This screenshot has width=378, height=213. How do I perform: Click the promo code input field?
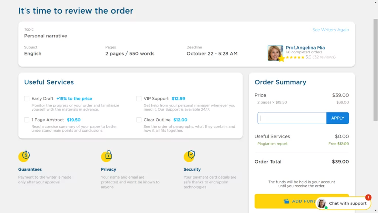[292, 118]
